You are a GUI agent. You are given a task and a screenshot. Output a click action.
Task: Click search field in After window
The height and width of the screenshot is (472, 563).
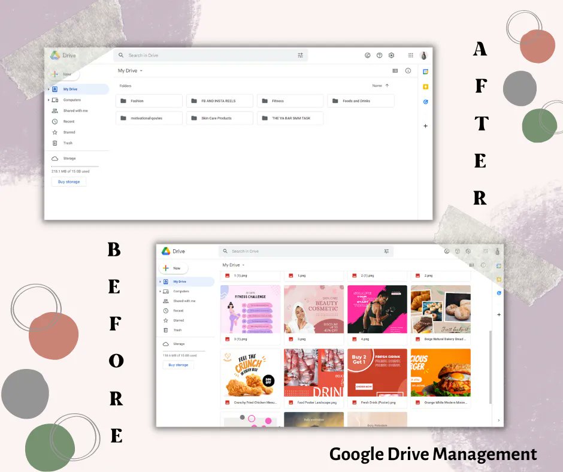(x=211, y=55)
